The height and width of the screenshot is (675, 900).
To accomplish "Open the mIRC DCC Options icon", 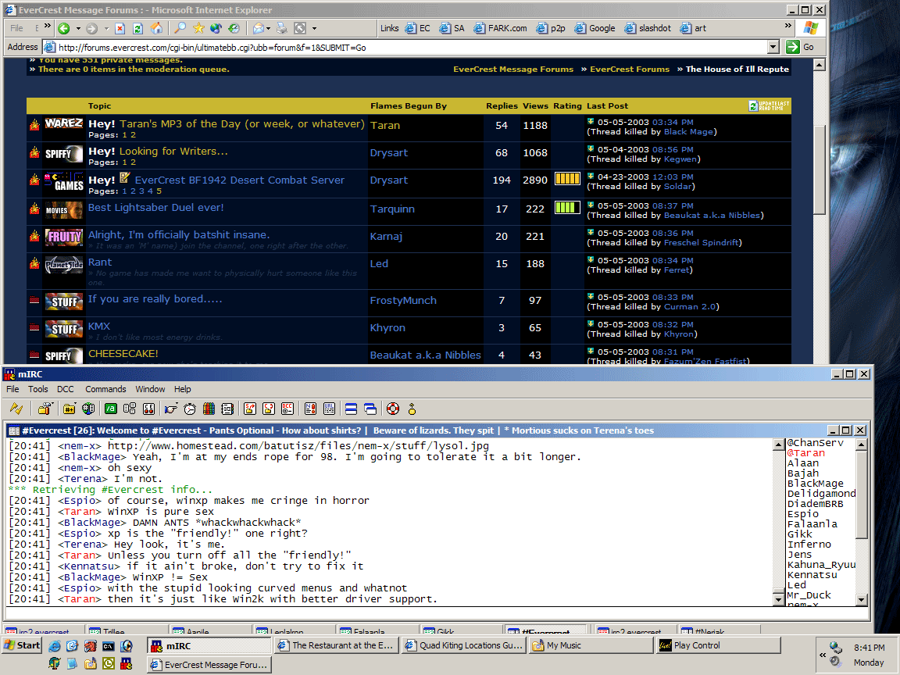I will [287, 409].
